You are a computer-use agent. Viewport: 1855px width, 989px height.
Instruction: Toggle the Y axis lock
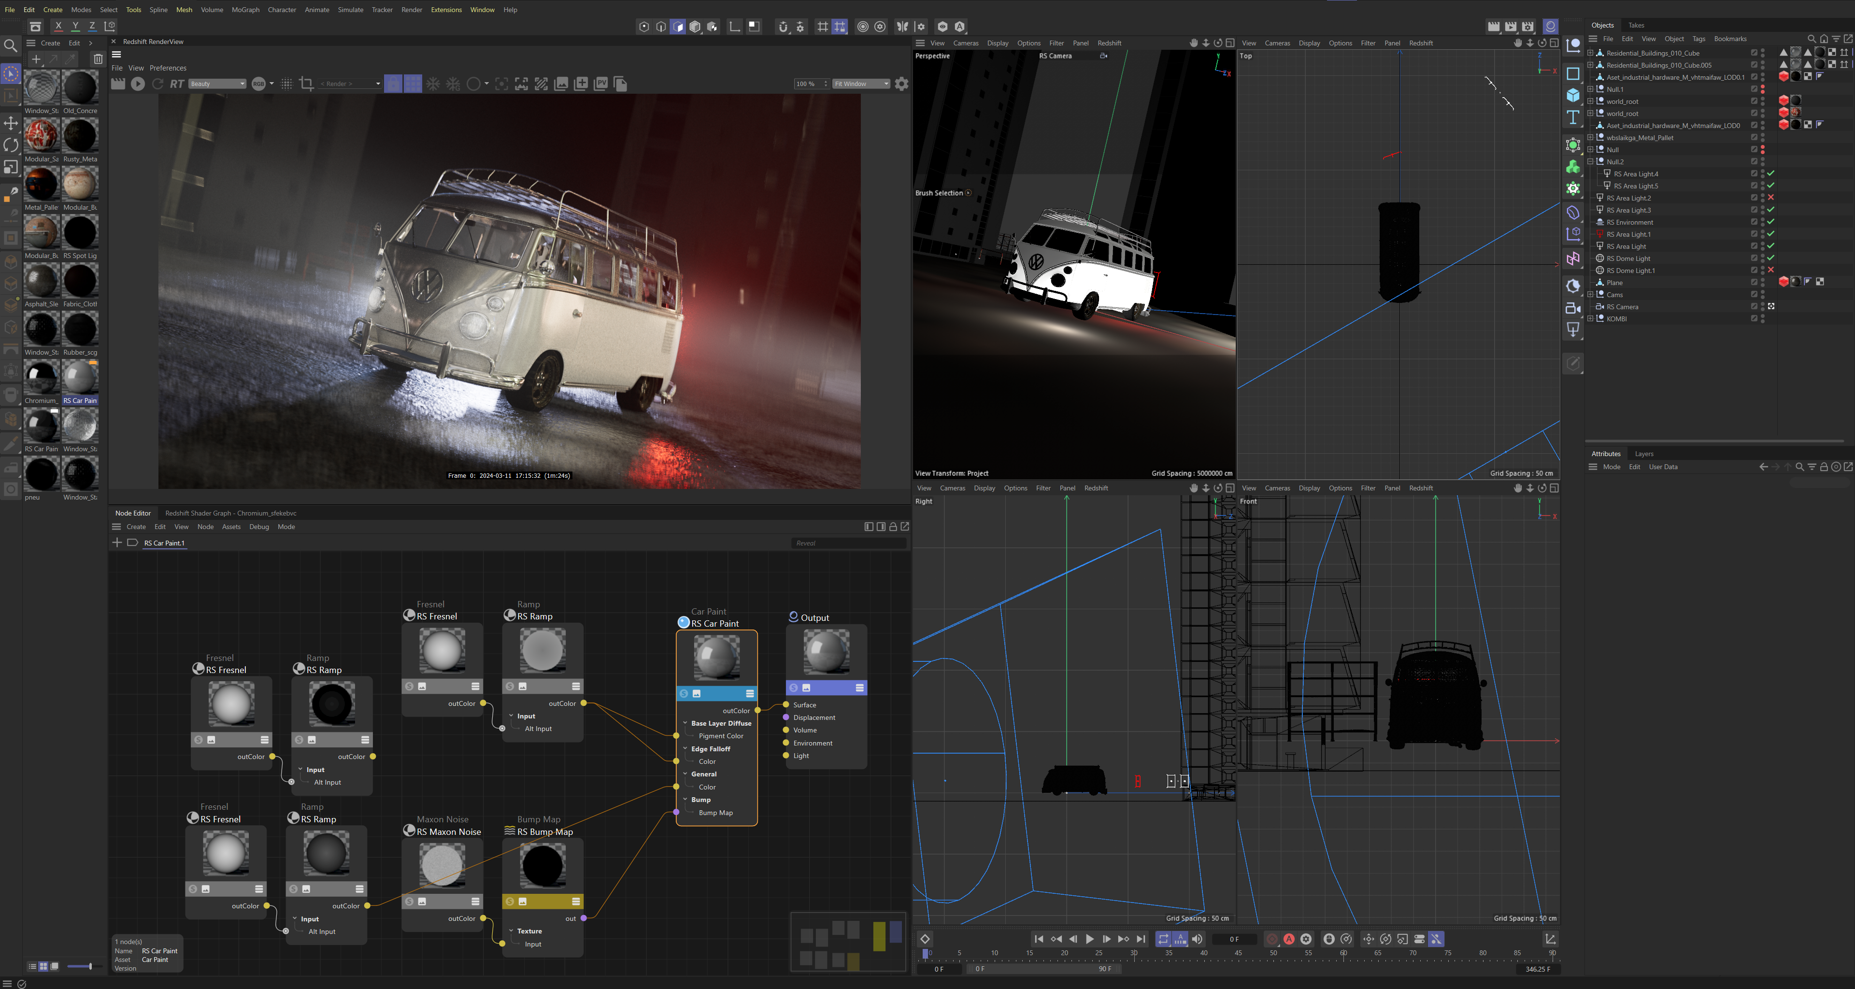[x=75, y=27]
